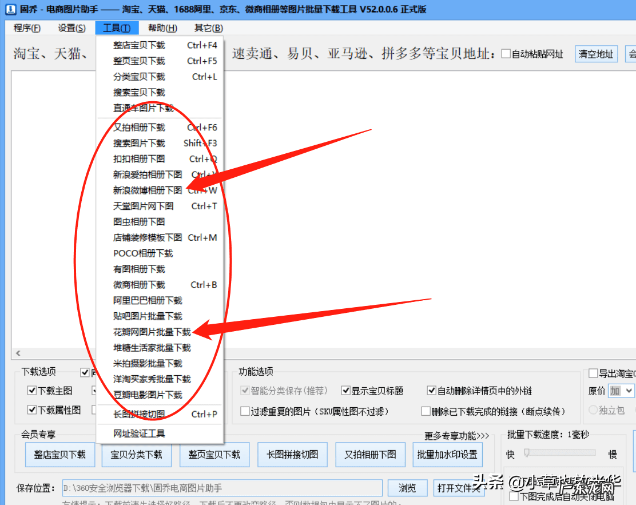Open the 帮助(H) menu
Viewport: 636px width, 505px height.
point(162,27)
